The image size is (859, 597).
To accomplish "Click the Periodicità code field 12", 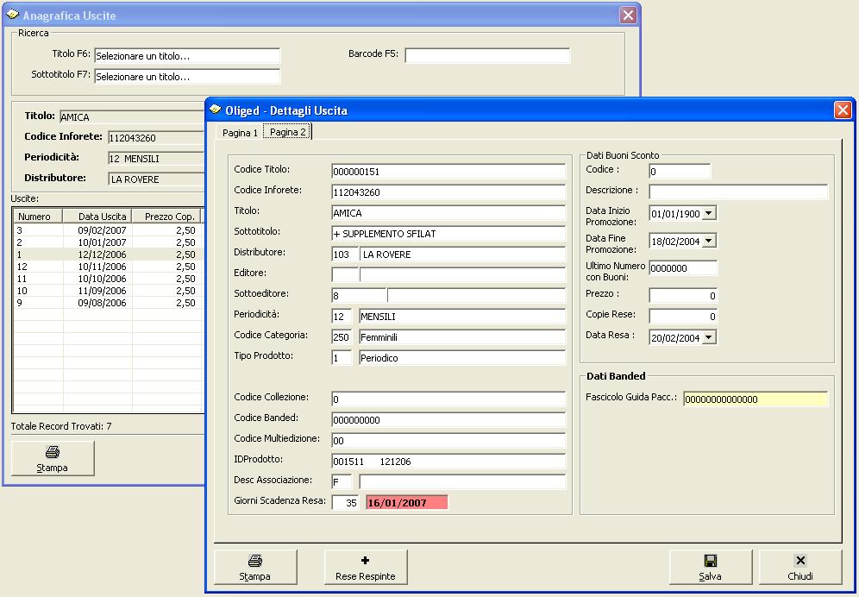I will 342,317.
